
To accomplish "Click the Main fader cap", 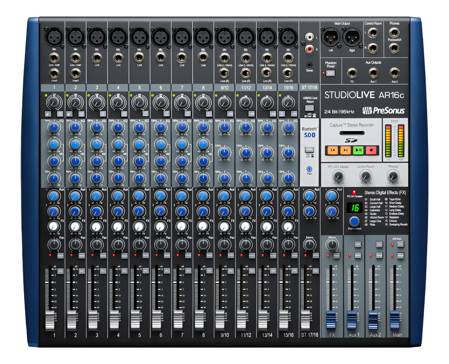I will tap(395, 320).
